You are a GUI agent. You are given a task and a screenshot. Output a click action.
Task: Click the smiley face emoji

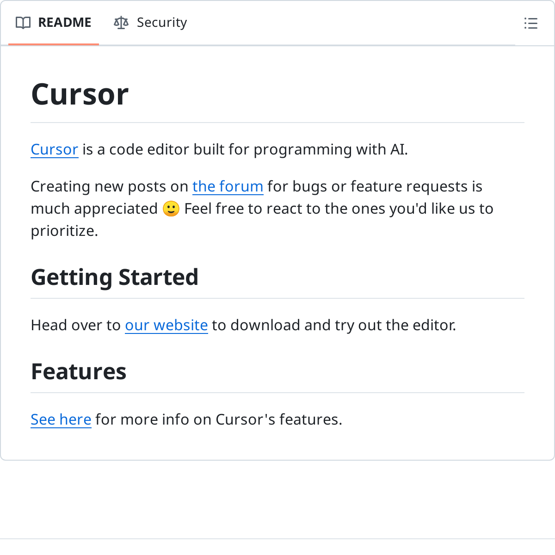click(171, 209)
